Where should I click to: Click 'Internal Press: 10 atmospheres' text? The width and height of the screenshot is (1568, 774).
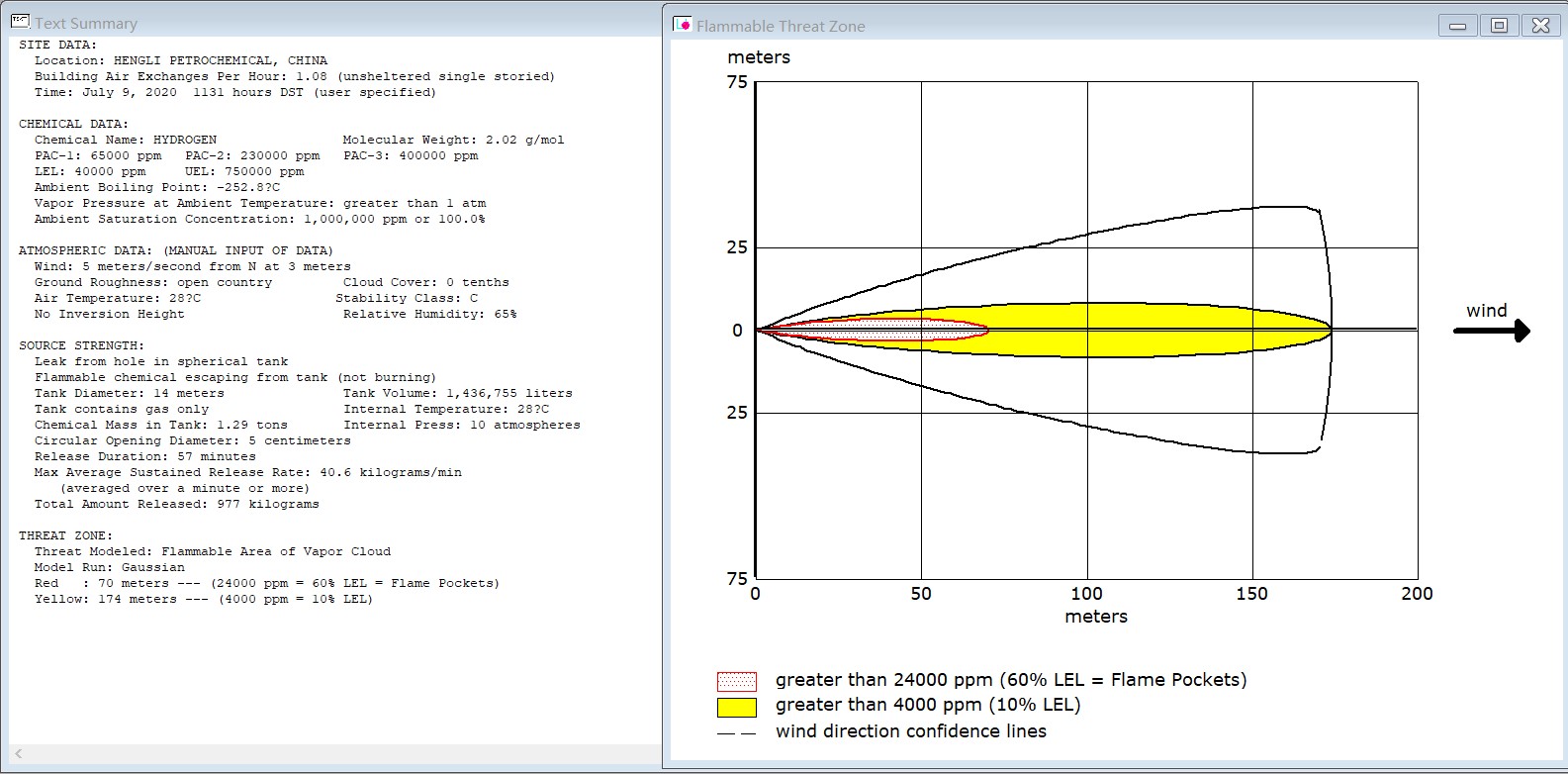(462, 425)
